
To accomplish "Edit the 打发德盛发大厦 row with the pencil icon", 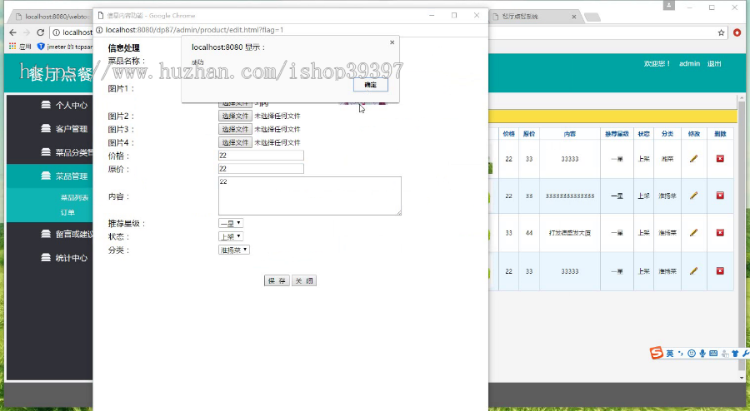I will (693, 232).
